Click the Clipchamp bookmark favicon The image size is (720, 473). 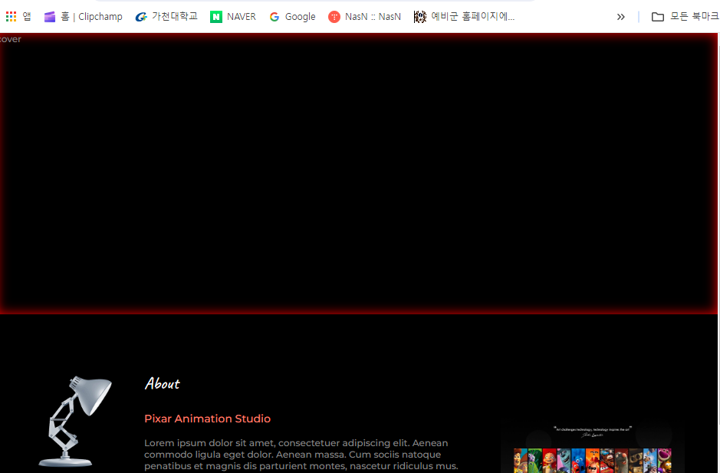[50, 17]
